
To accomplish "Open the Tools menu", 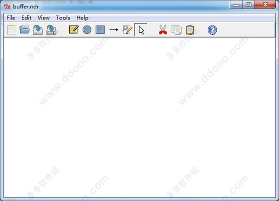I will pos(63,18).
